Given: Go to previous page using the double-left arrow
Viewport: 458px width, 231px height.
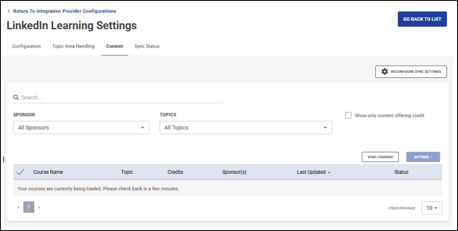Looking at the screenshot, I should (x=18, y=207).
